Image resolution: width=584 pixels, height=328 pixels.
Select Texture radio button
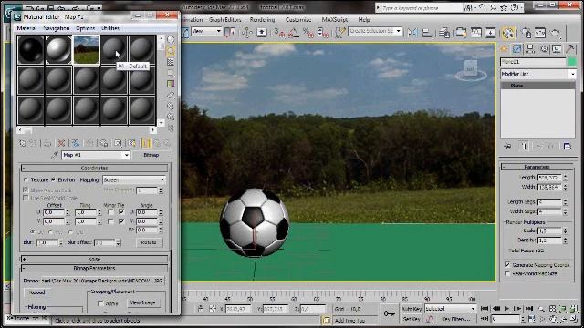coord(26,180)
